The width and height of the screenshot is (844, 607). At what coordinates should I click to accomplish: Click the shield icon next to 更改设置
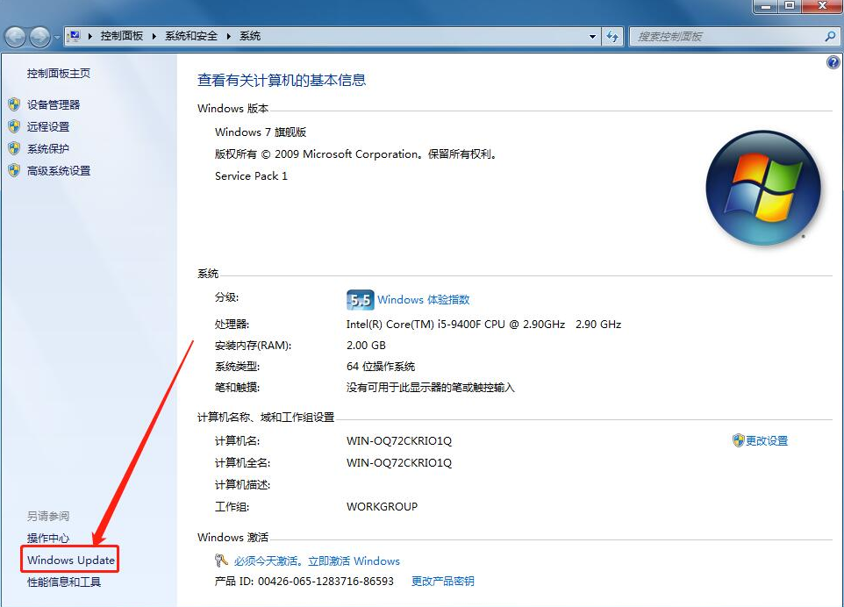pos(738,440)
